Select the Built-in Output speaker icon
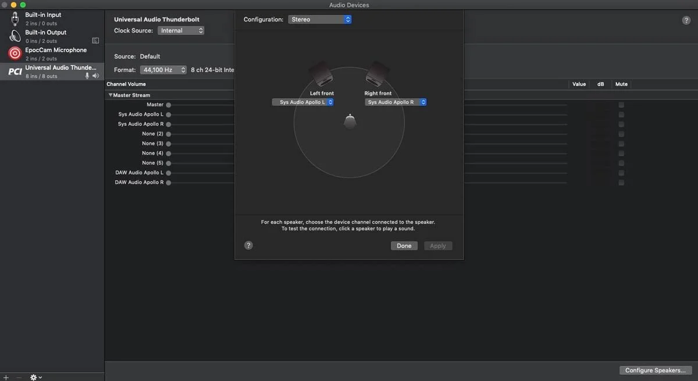This screenshot has width=698, height=381. click(15, 36)
